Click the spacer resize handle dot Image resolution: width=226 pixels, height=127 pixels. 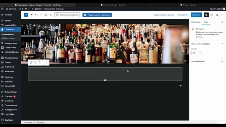click(105, 80)
